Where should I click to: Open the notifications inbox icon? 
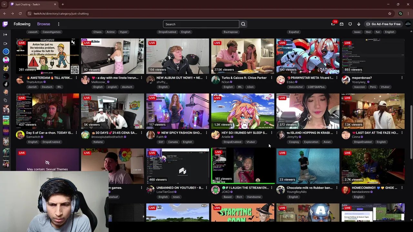342,24
